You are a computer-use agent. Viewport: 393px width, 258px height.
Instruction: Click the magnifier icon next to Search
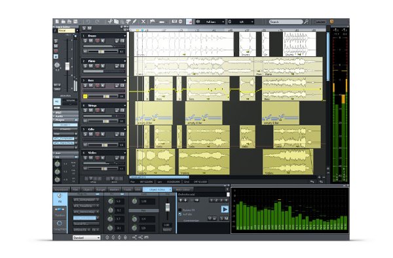(x=307, y=22)
